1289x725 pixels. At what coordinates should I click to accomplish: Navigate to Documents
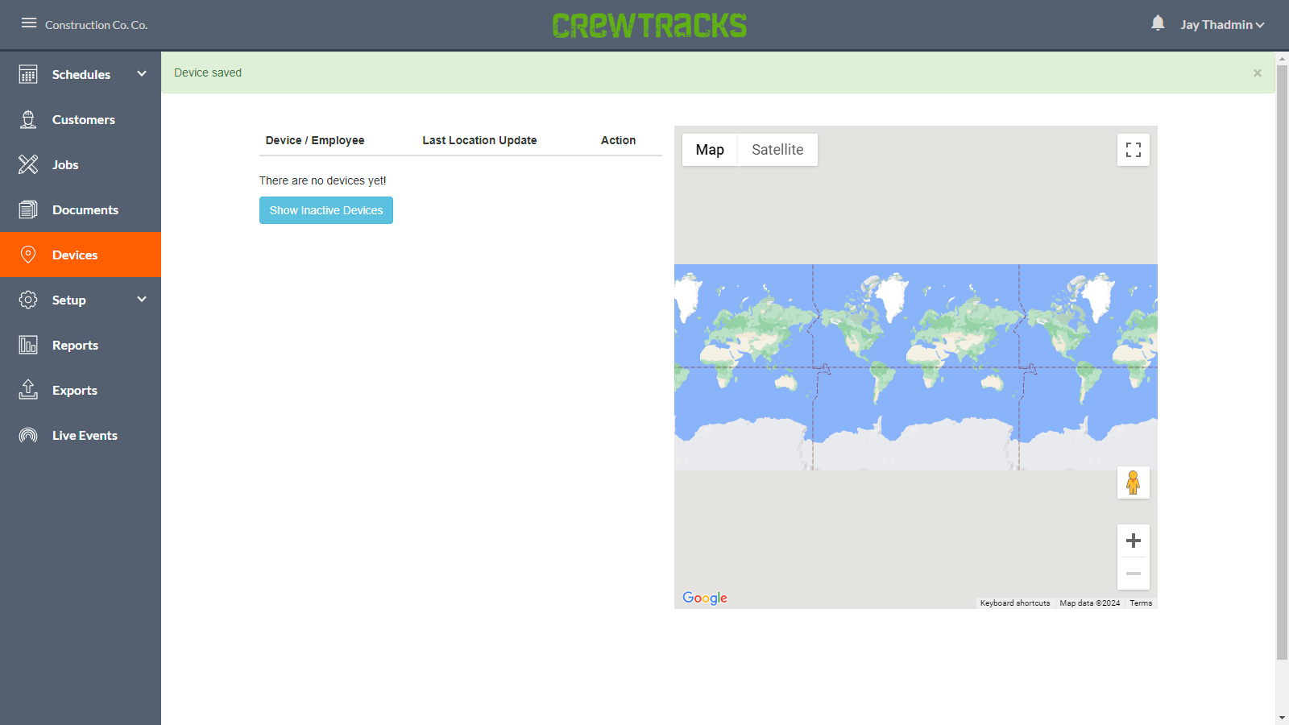81,209
